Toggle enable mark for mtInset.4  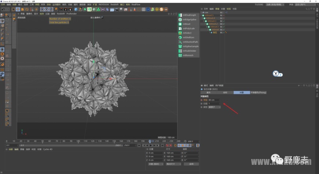pos(224,18)
